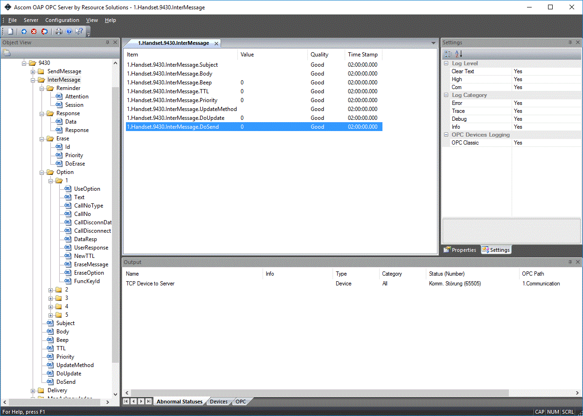The image size is (583, 416).
Task: Toggle auto-hide pin on Output panel
Action: pyautogui.click(x=569, y=262)
